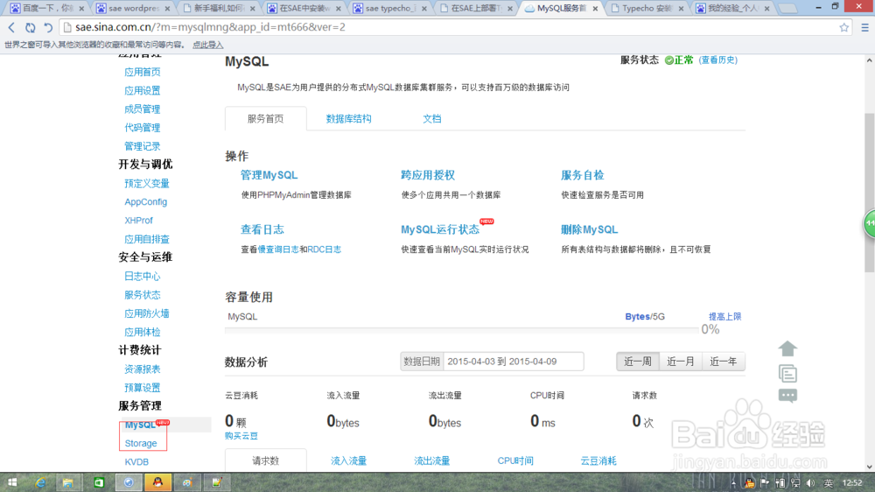Switch chart to 云豆消耗 tab
The image size is (875, 492).
pos(598,460)
